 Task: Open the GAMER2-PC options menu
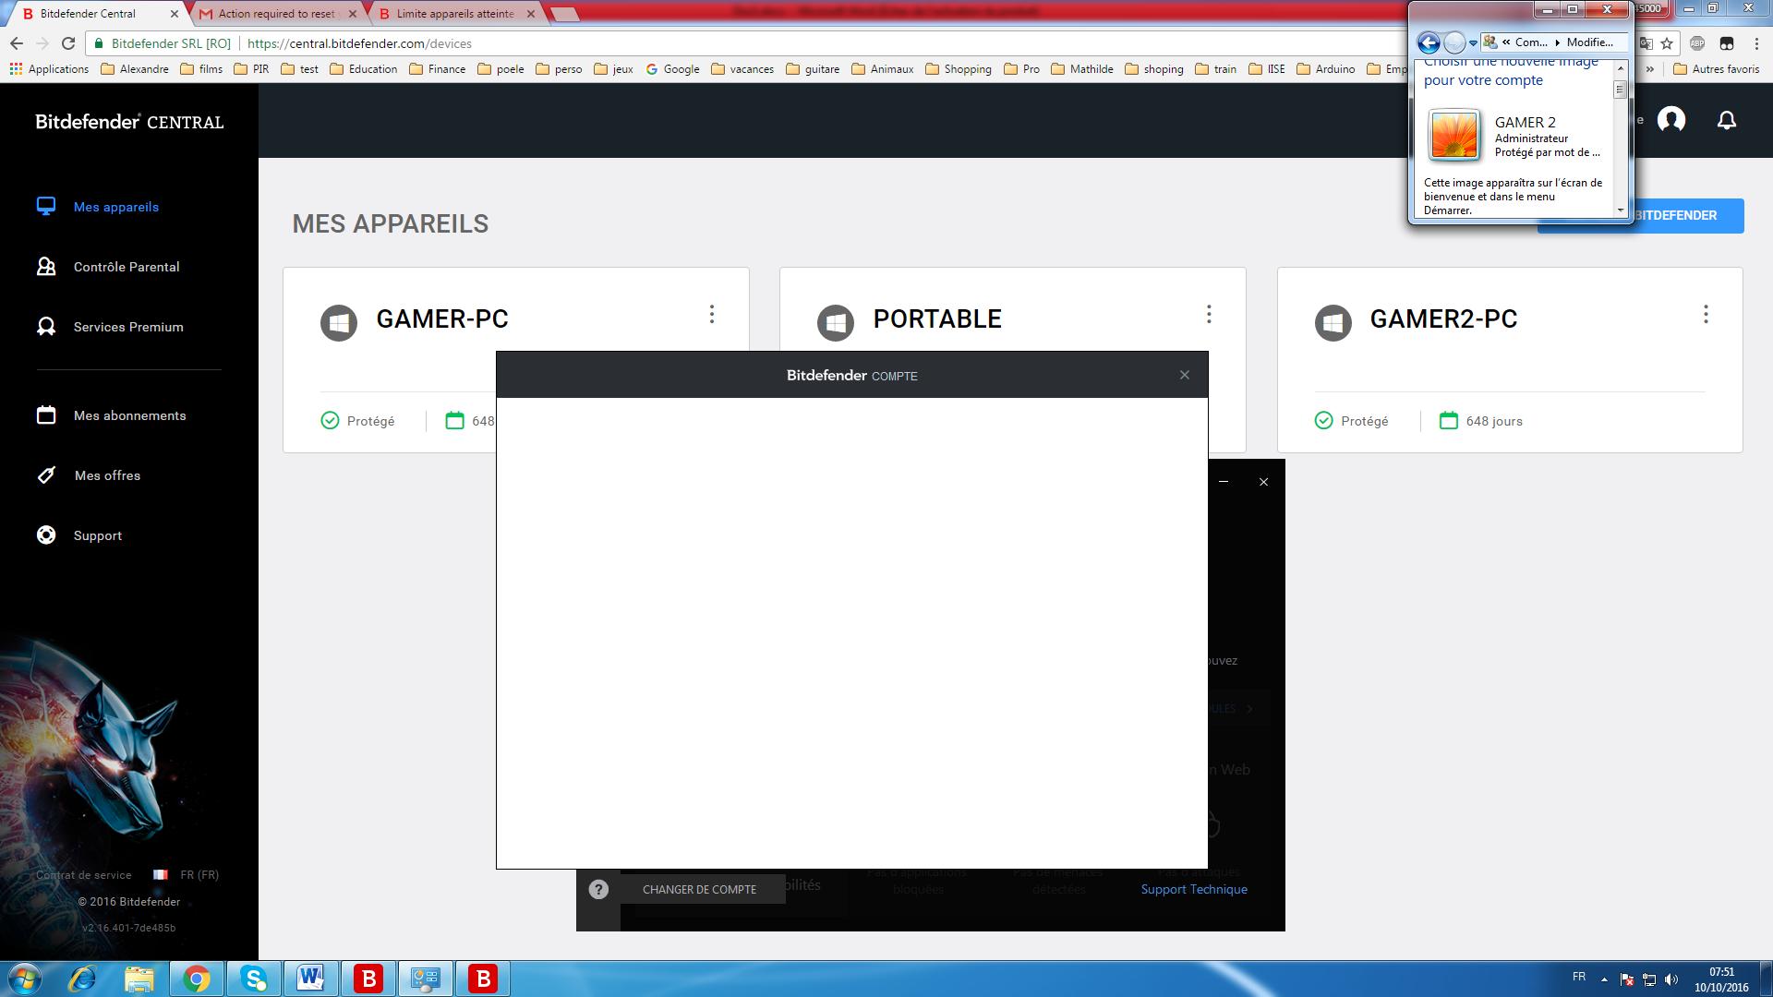tap(1706, 315)
